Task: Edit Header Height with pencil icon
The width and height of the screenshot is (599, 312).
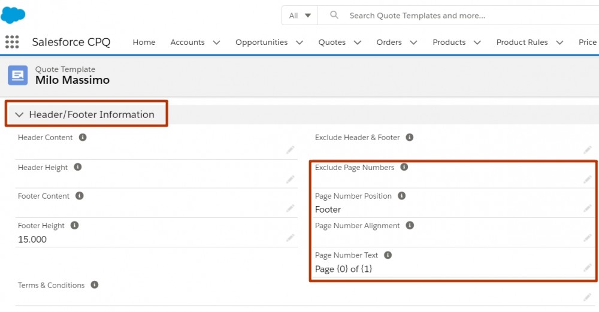Action: 291,179
